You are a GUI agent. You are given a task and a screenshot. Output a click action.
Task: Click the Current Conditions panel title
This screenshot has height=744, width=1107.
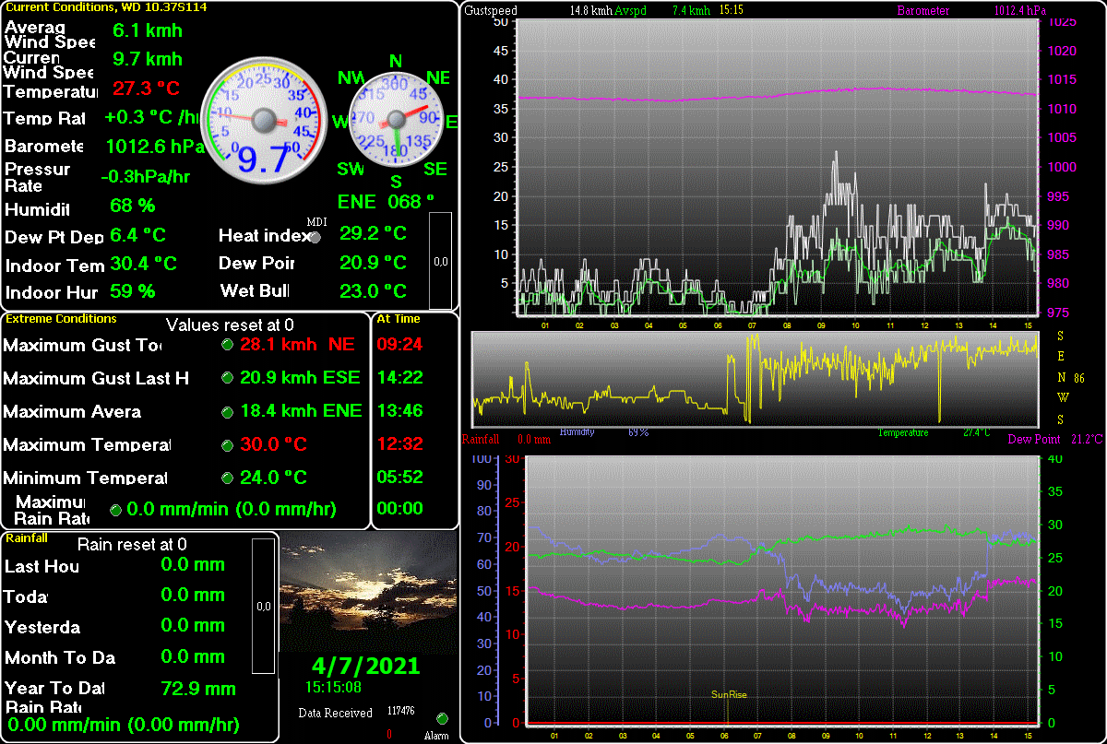coord(106,7)
